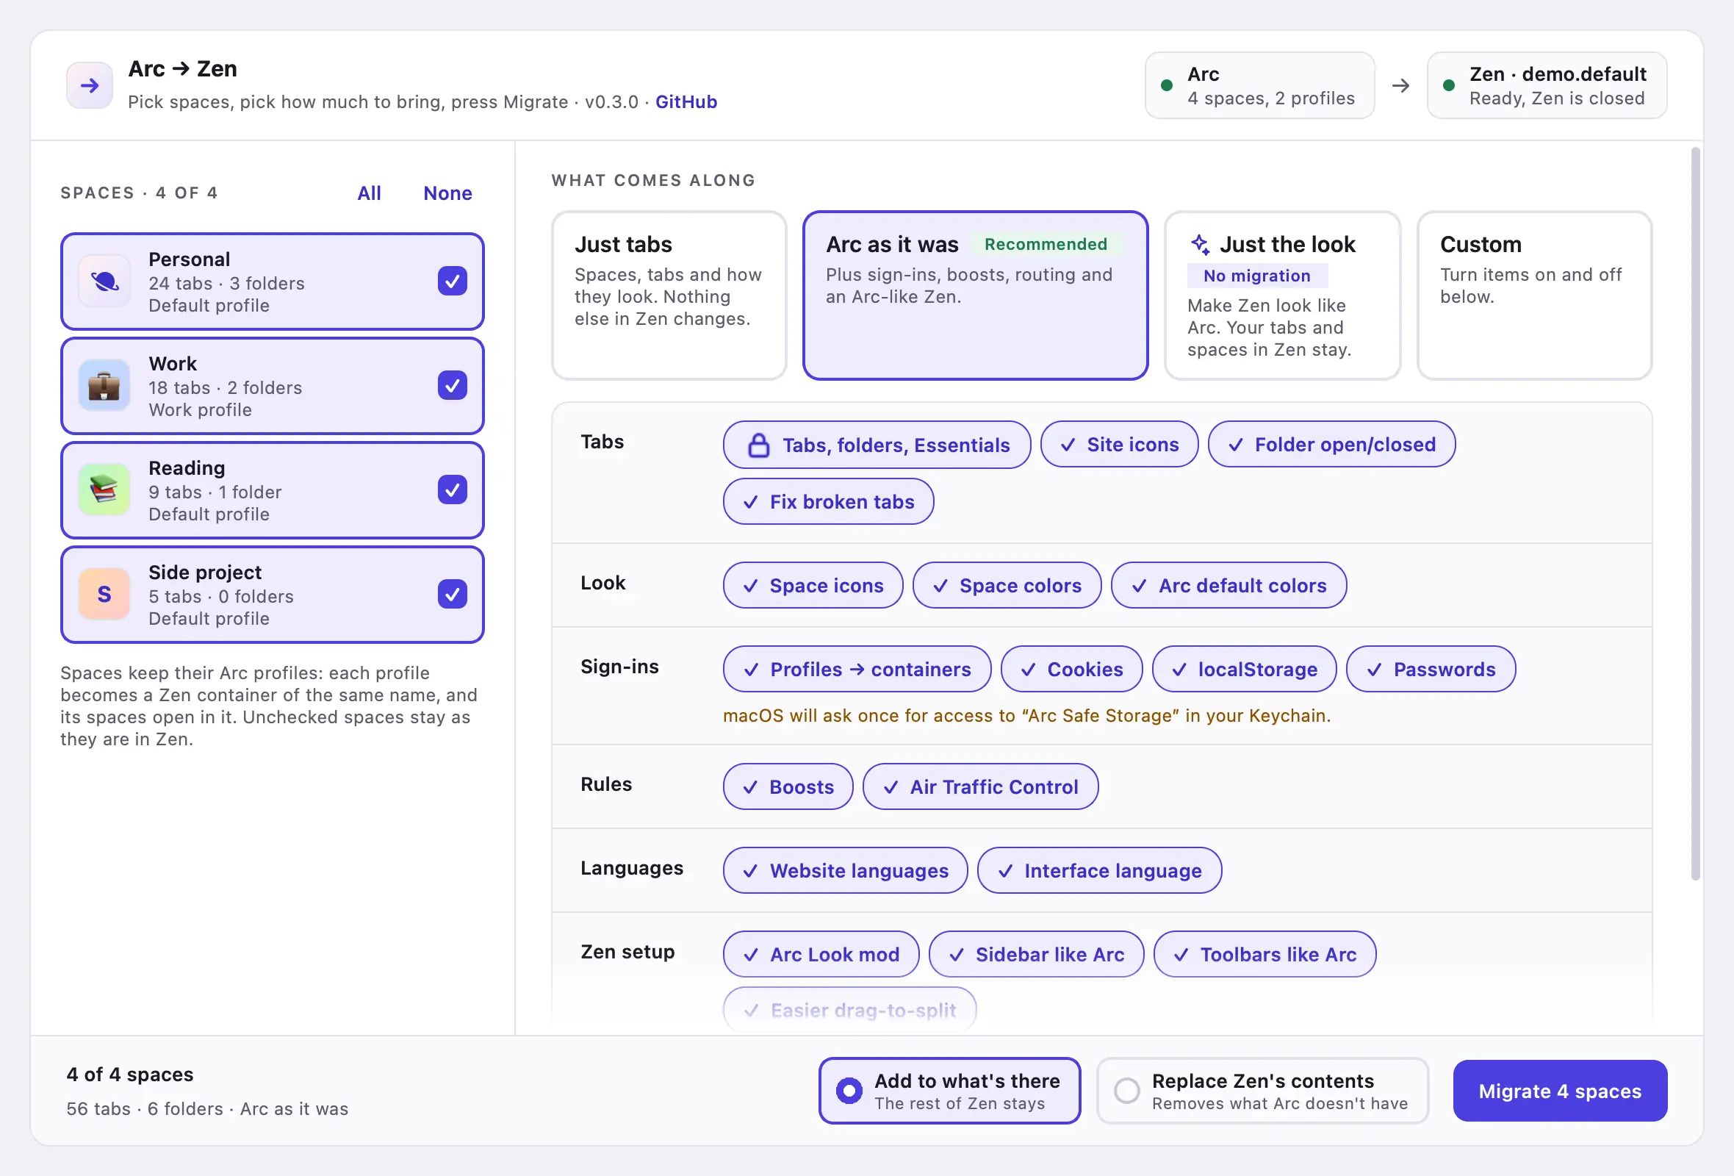Open the GitHub link

[686, 102]
